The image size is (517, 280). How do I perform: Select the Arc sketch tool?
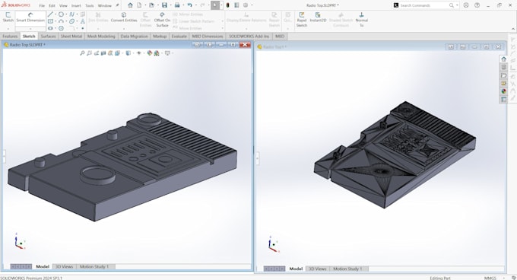[x=61, y=21]
